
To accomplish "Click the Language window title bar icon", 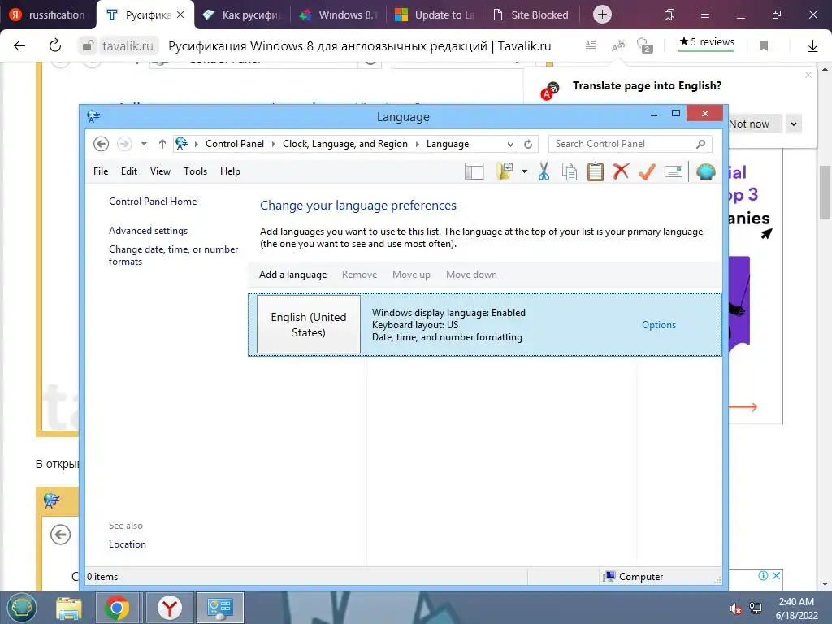I will coord(93,116).
